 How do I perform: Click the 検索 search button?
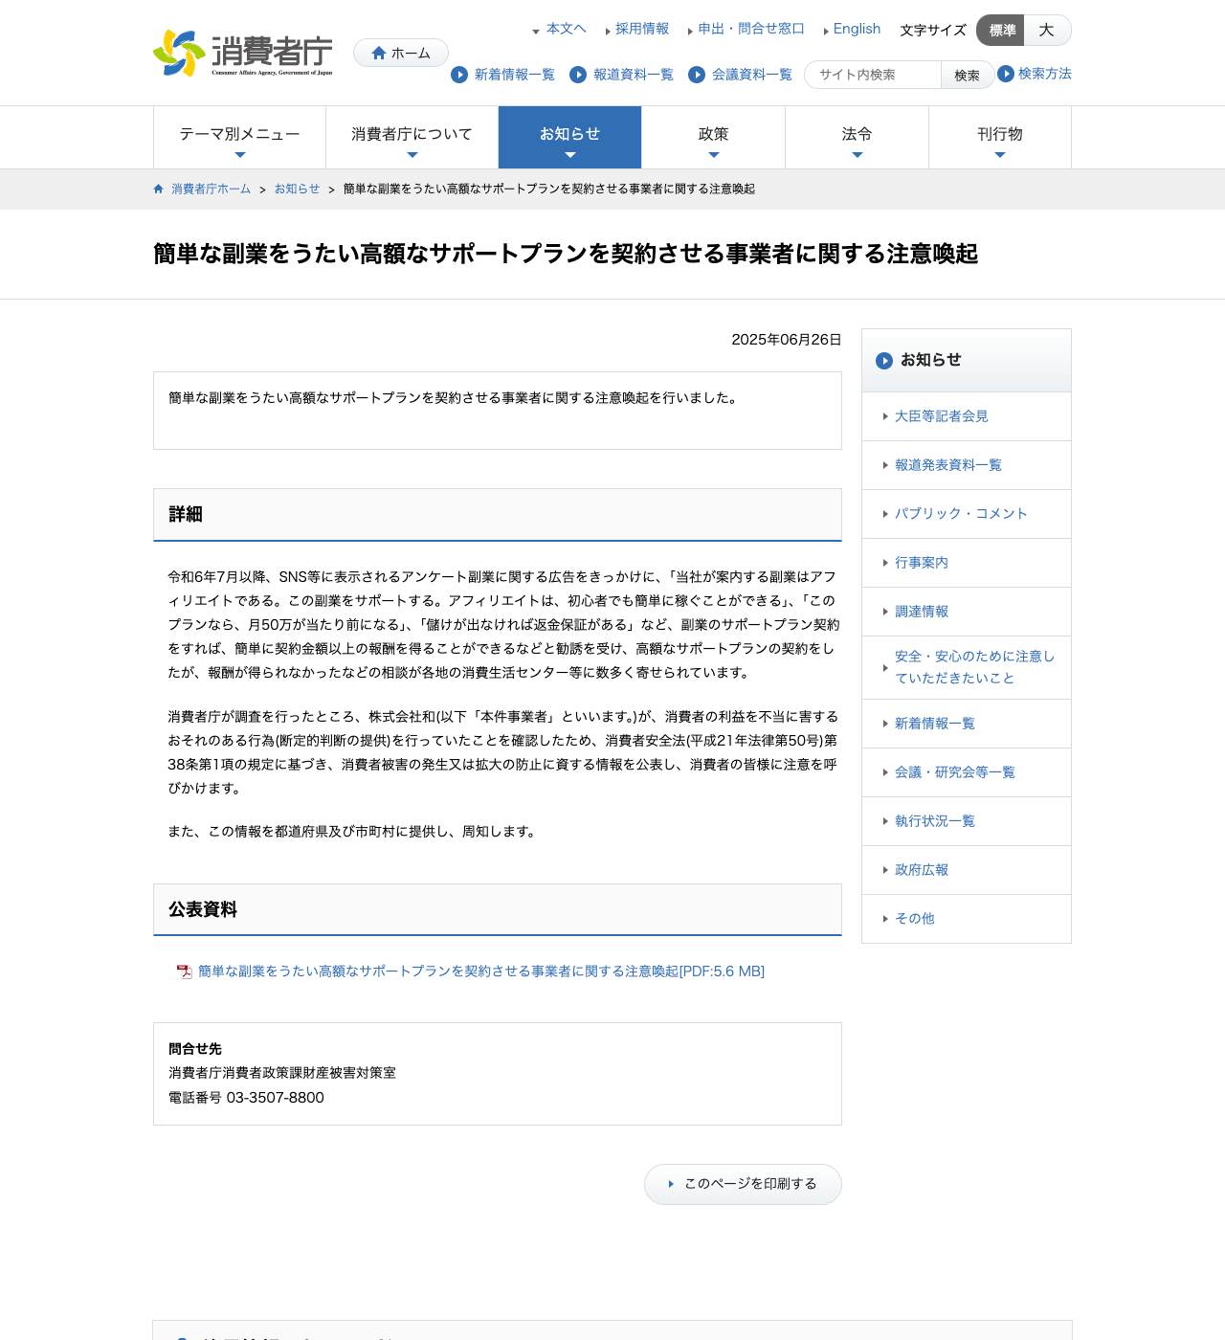(967, 75)
